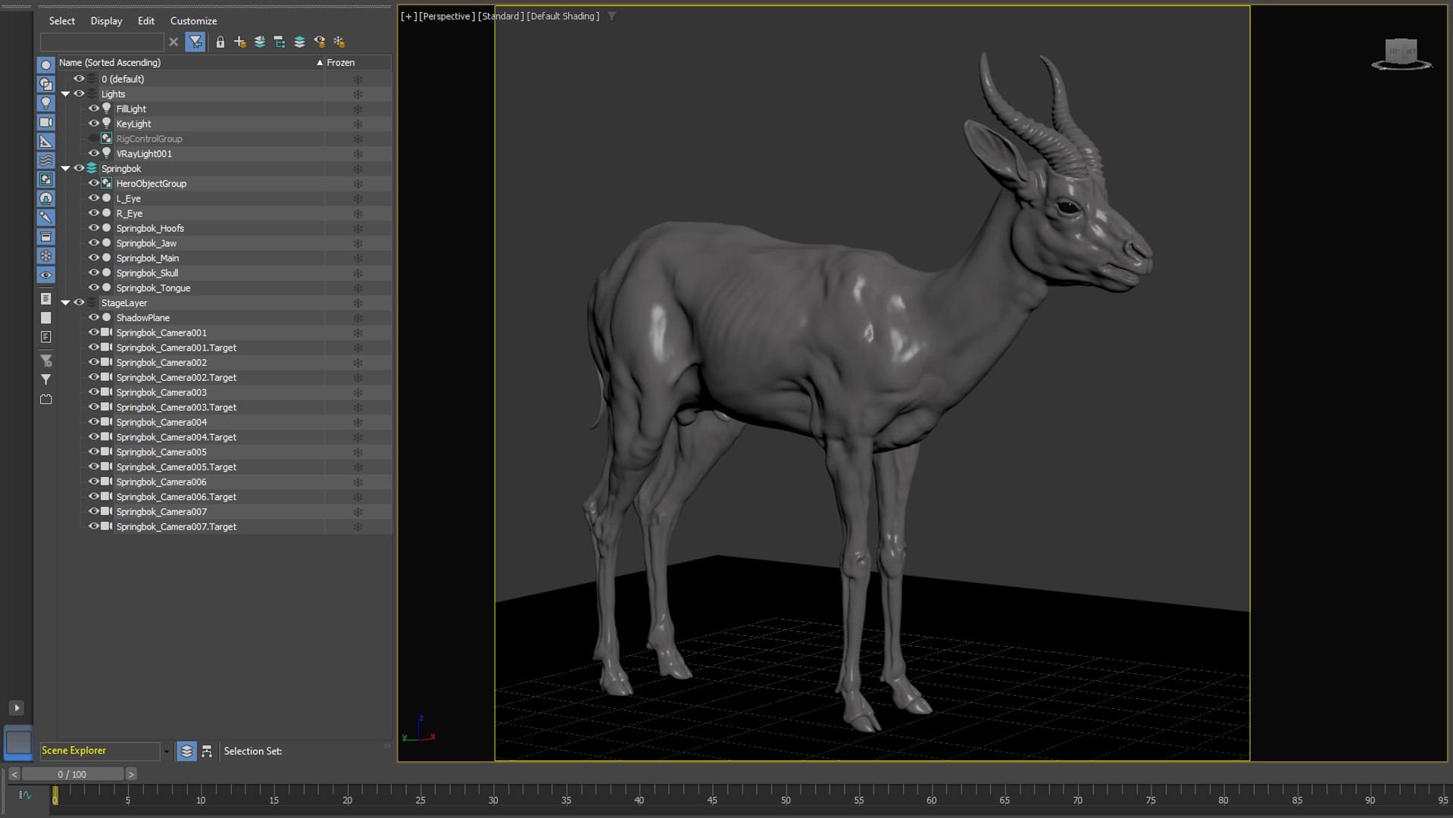The width and height of the screenshot is (1453, 818).
Task: Hide the FillLight via its eye icon
Action: pos(94,108)
